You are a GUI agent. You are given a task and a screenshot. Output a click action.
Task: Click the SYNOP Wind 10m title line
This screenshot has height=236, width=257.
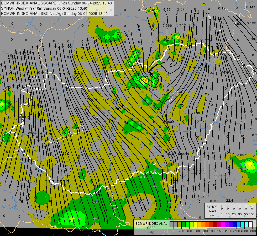click(x=44, y=8)
